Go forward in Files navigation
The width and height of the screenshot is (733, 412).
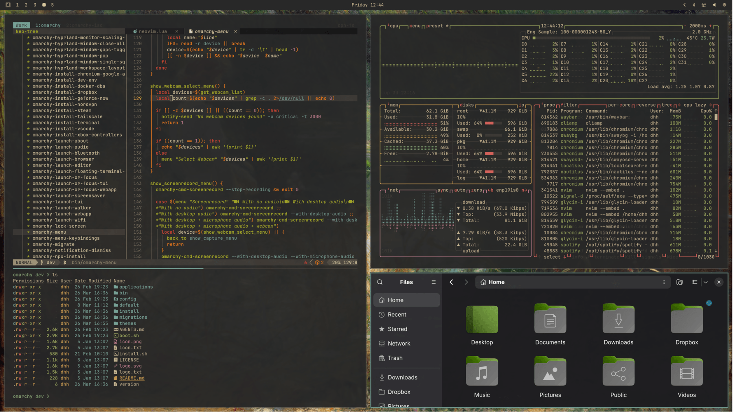466,282
